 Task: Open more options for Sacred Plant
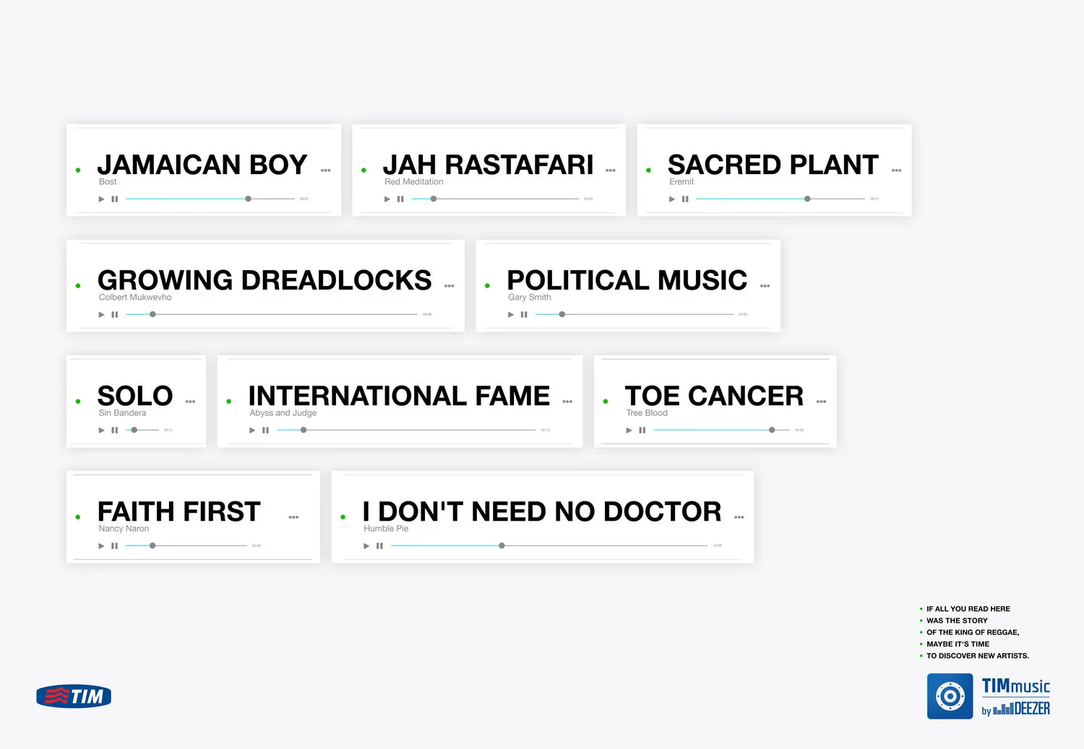tap(896, 170)
